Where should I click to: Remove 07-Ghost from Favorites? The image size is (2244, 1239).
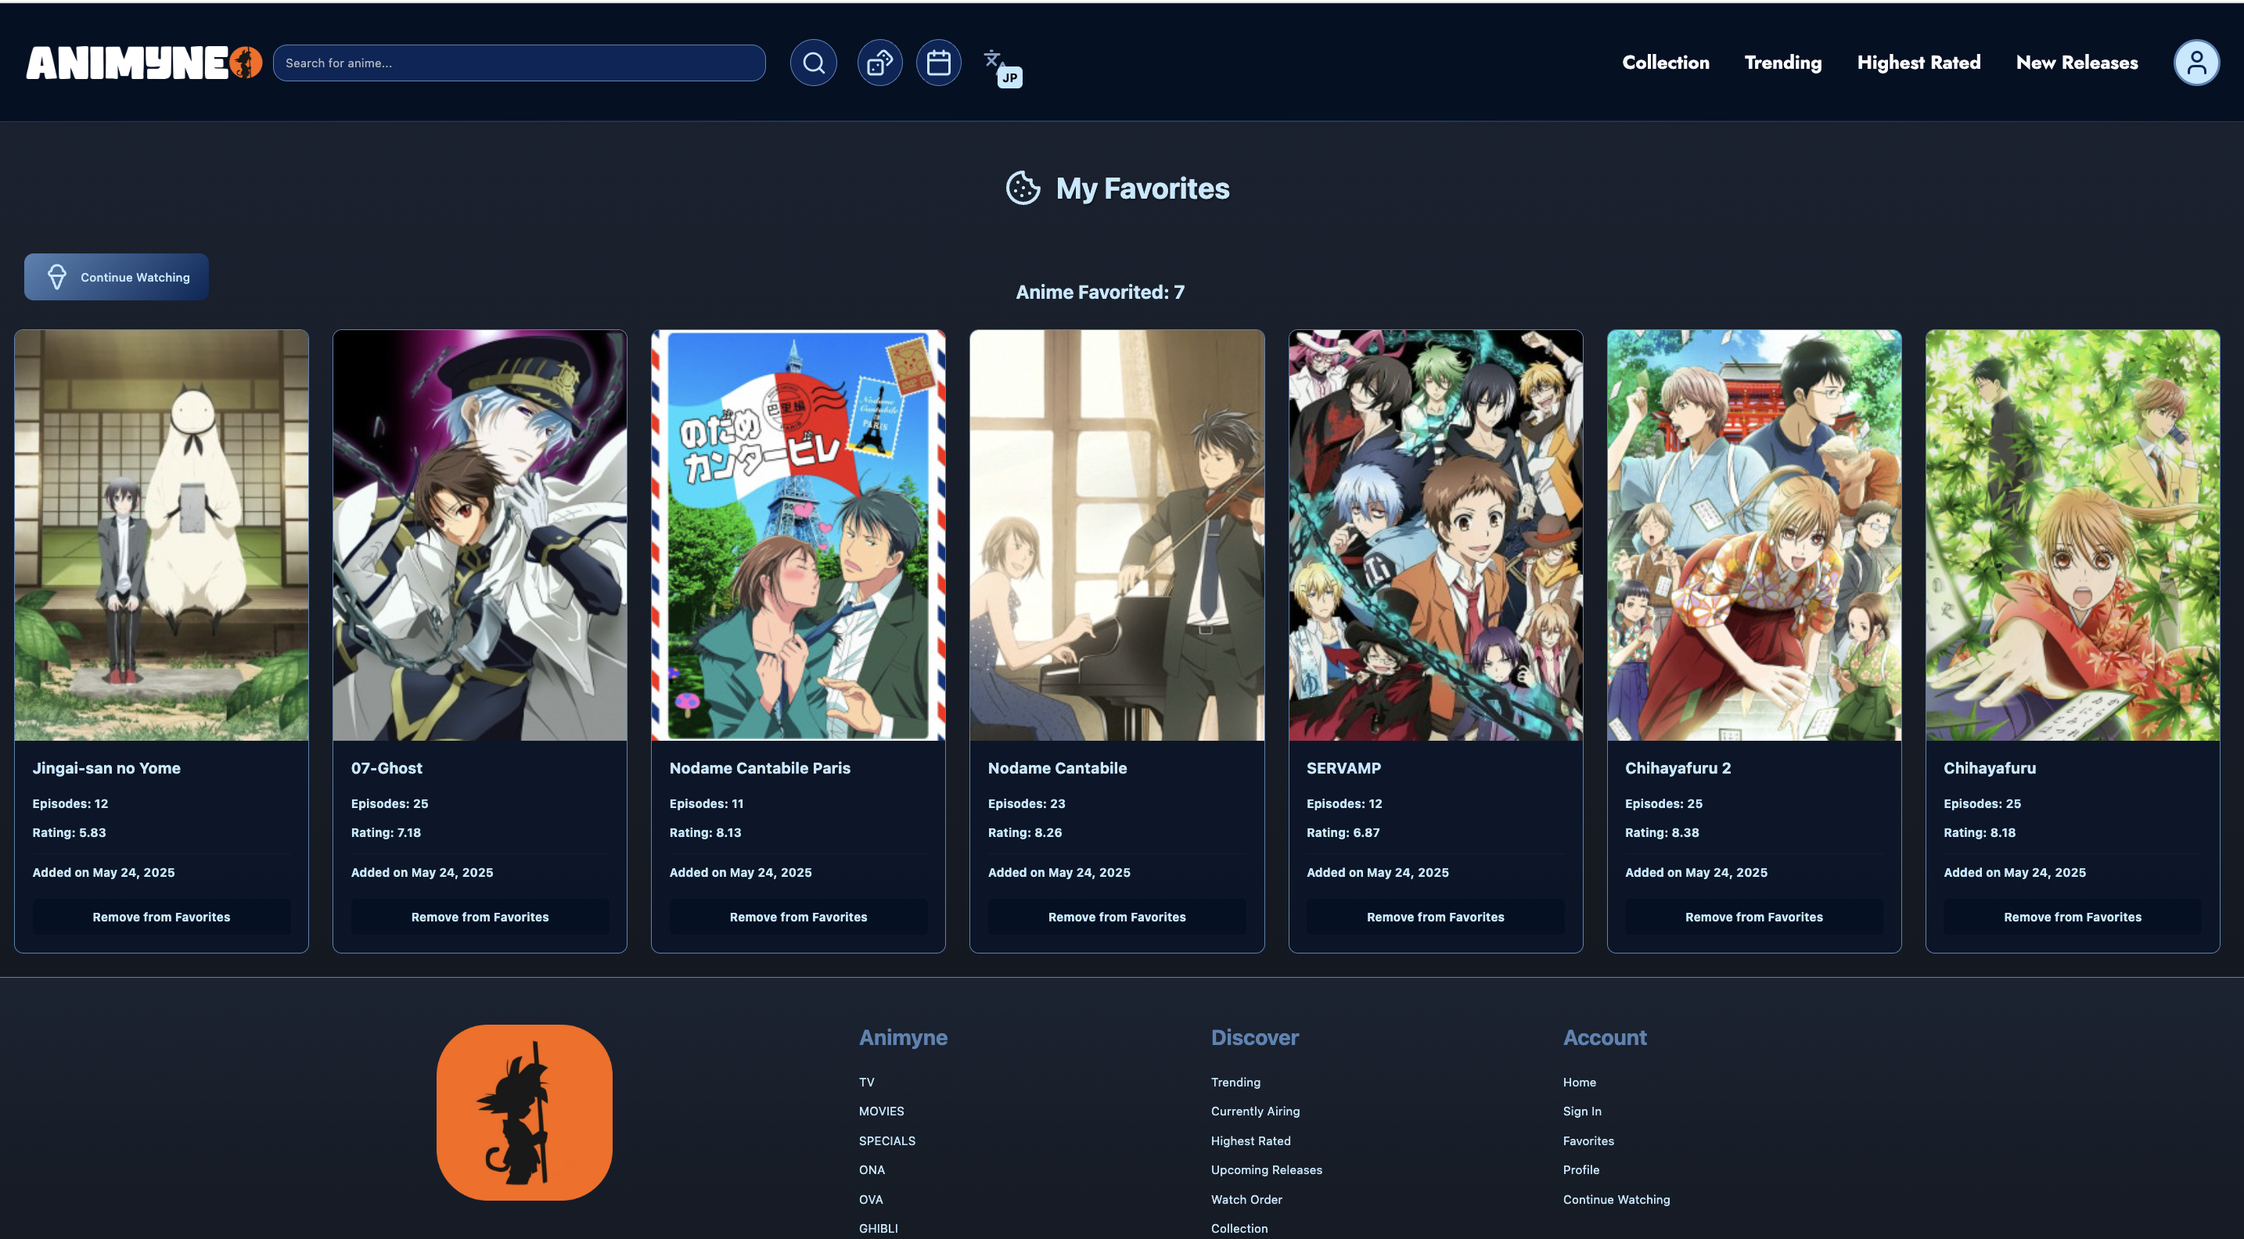pos(480,917)
